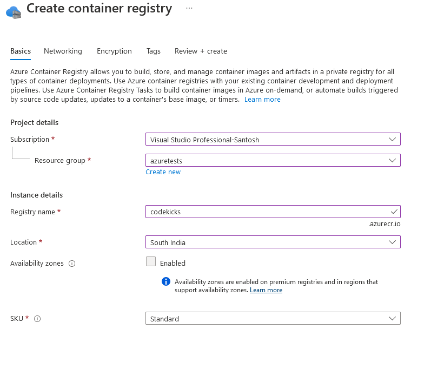431x375 pixels.
Task: Open the Learn more link in description
Action: 262,100
